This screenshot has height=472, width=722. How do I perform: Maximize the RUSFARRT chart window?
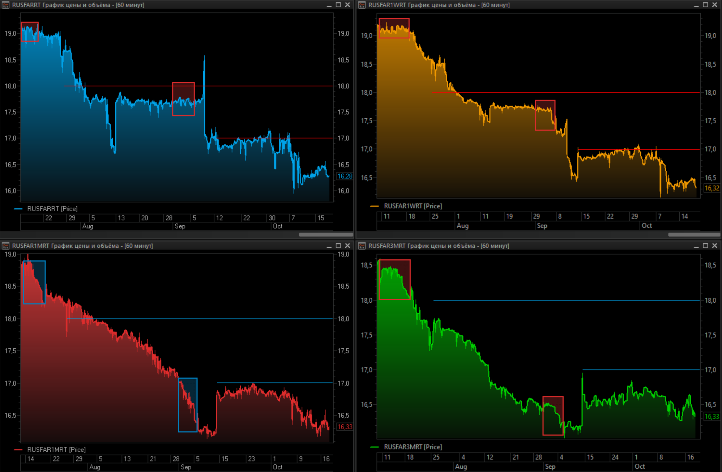[x=338, y=5]
